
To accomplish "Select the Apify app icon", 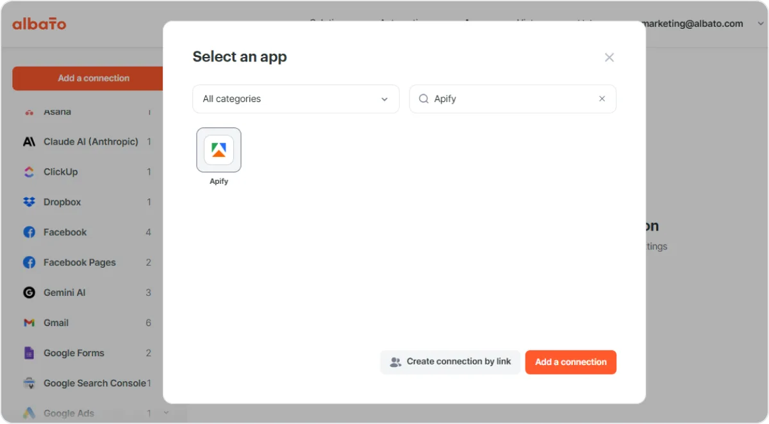I will pyautogui.click(x=219, y=150).
